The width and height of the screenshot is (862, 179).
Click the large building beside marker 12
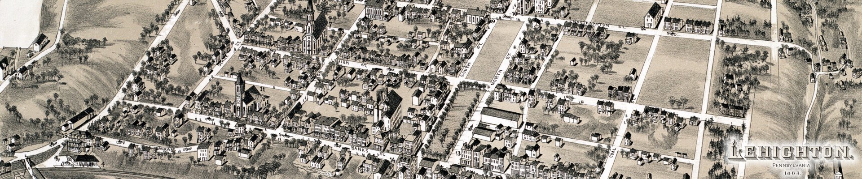[654, 17]
